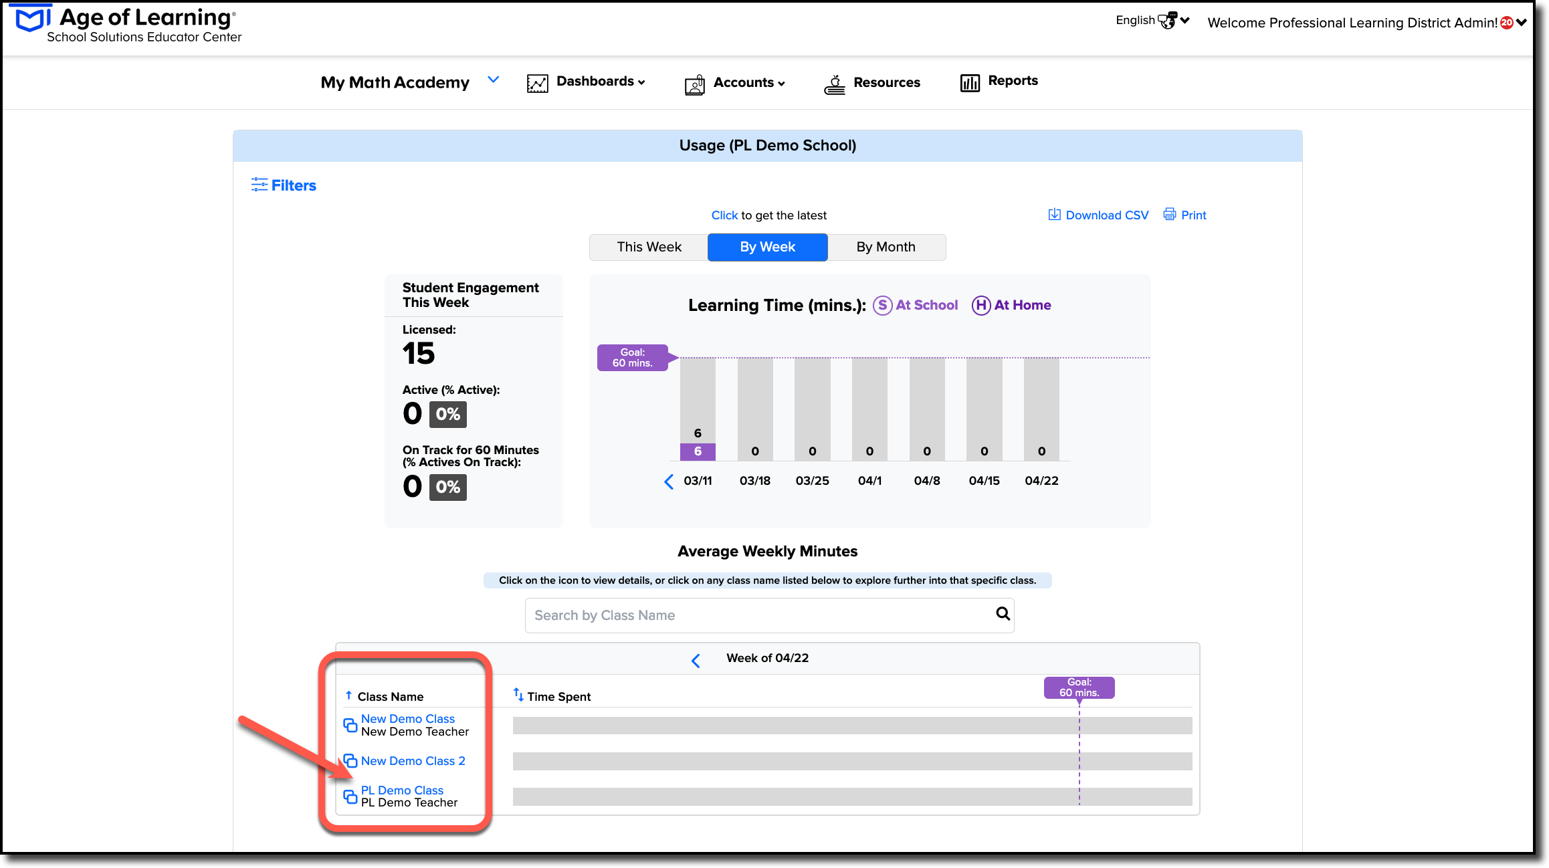
Task: Click the 'Class Name' column header text
Action: click(391, 697)
